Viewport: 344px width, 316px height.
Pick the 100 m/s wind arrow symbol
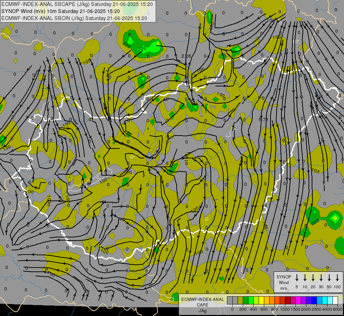337,277
